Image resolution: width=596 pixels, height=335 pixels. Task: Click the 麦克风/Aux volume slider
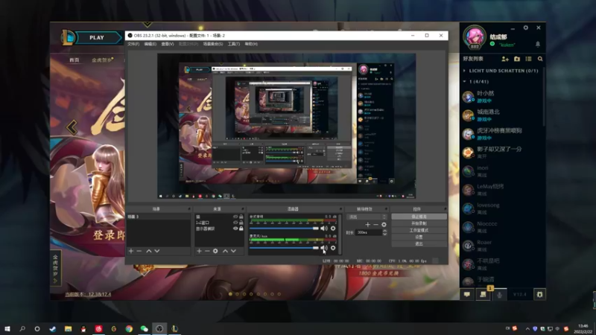tap(284, 248)
